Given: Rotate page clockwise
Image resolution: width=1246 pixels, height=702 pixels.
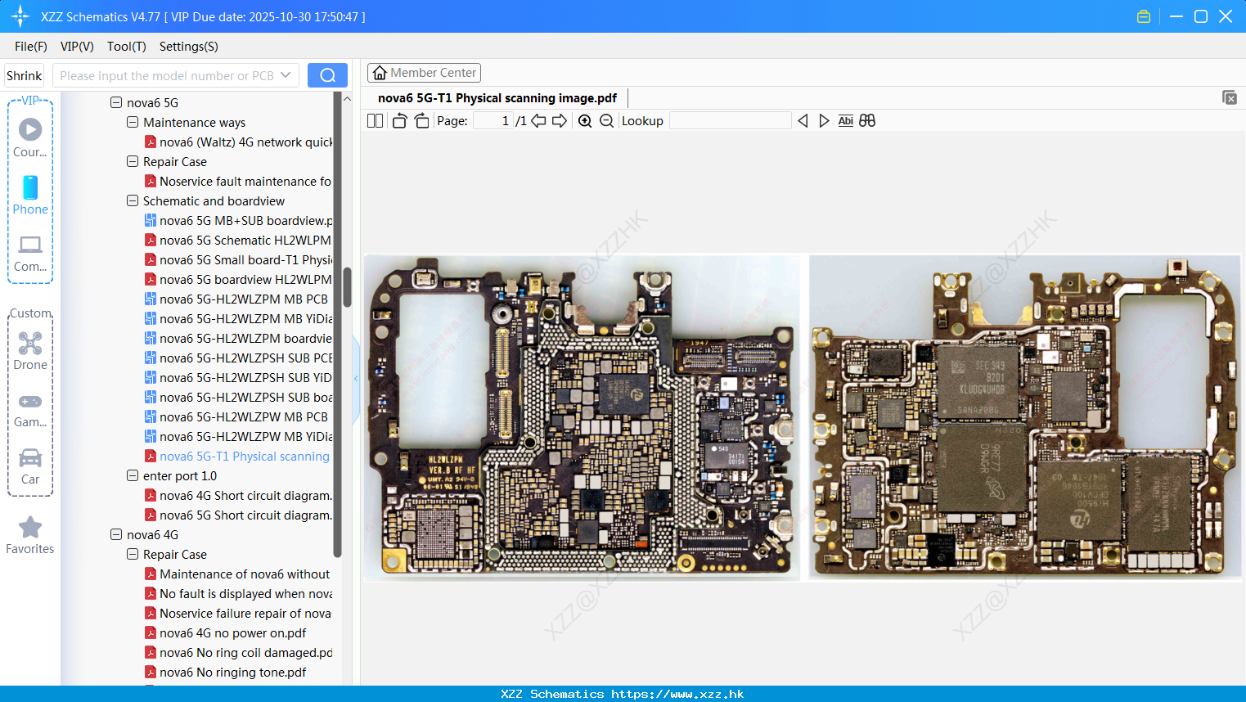Looking at the screenshot, I should 421,120.
